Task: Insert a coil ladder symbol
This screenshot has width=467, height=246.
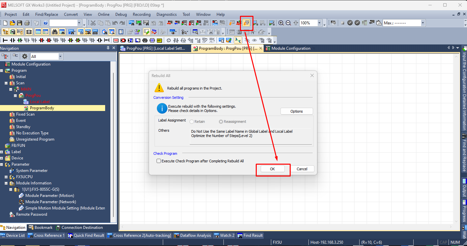Action: 100,40
